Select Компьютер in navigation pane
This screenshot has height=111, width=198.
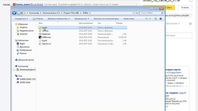23,66
